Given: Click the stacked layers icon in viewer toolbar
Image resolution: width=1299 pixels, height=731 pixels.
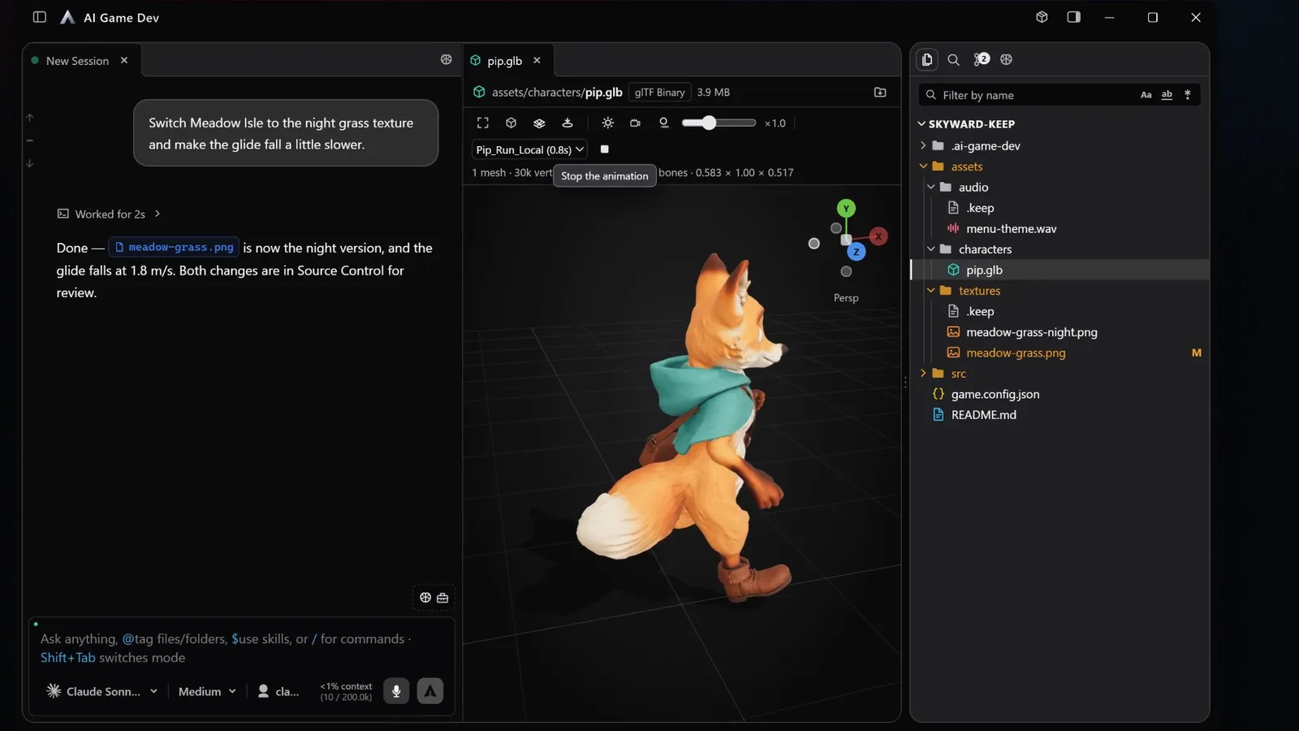Looking at the screenshot, I should click(x=539, y=123).
